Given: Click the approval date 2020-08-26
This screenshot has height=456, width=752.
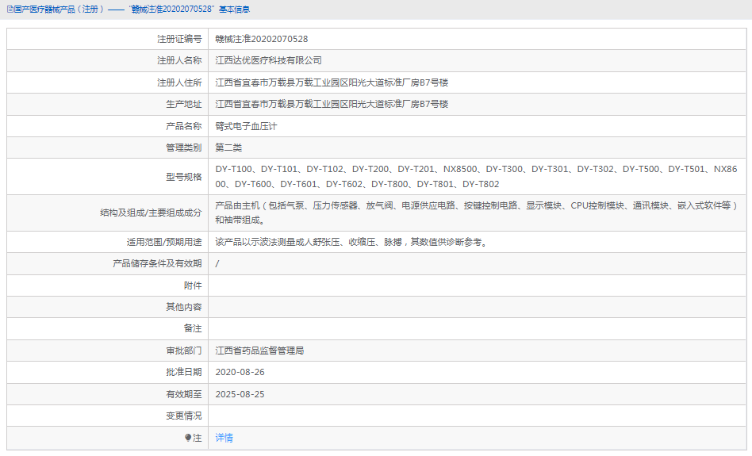Looking at the screenshot, I should (x=240, y=372).
